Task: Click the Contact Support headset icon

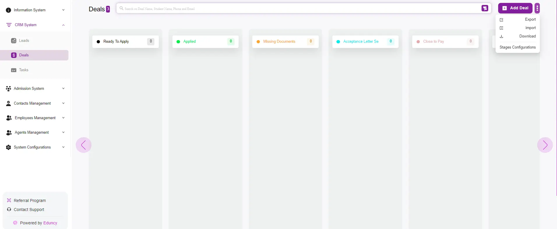Action: [x=9, y=210]
